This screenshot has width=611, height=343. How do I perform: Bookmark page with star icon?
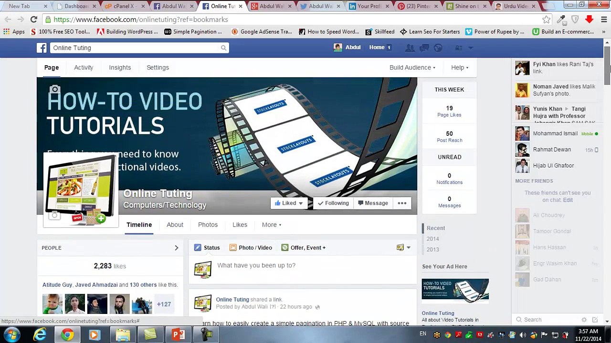click(546, 20)
